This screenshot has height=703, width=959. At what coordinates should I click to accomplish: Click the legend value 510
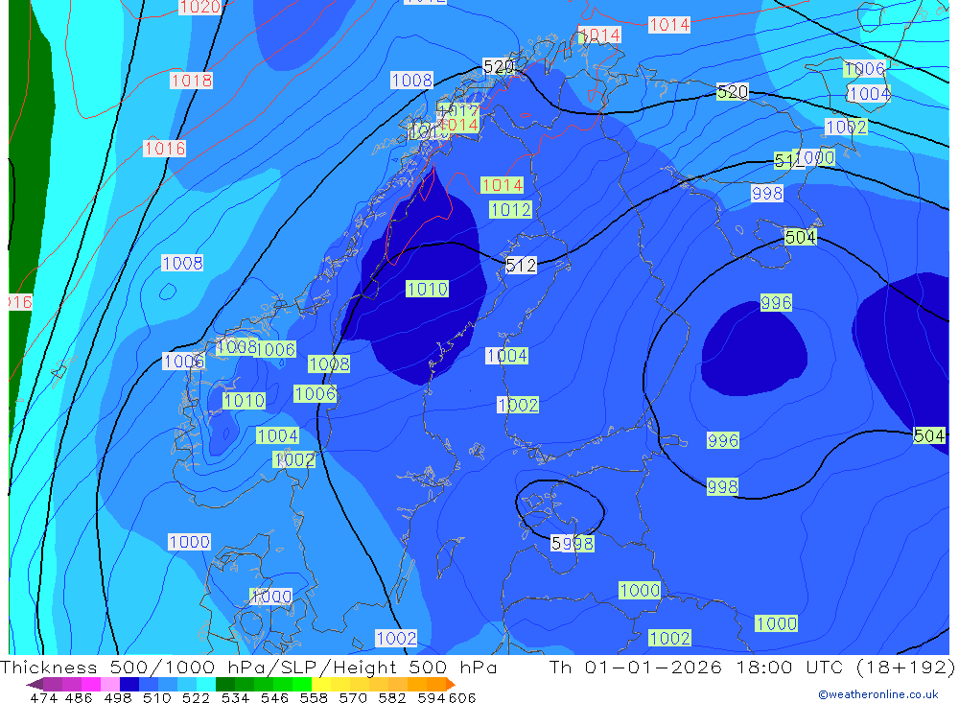click(156, 698)
